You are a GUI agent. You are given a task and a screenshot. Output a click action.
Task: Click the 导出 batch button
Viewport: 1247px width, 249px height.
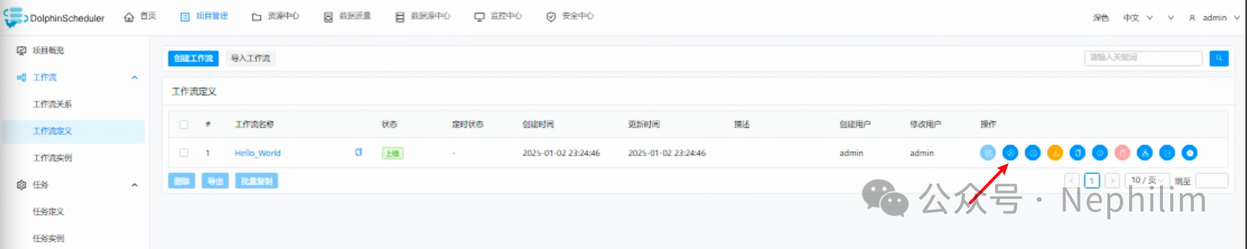[x=215, y=181]
